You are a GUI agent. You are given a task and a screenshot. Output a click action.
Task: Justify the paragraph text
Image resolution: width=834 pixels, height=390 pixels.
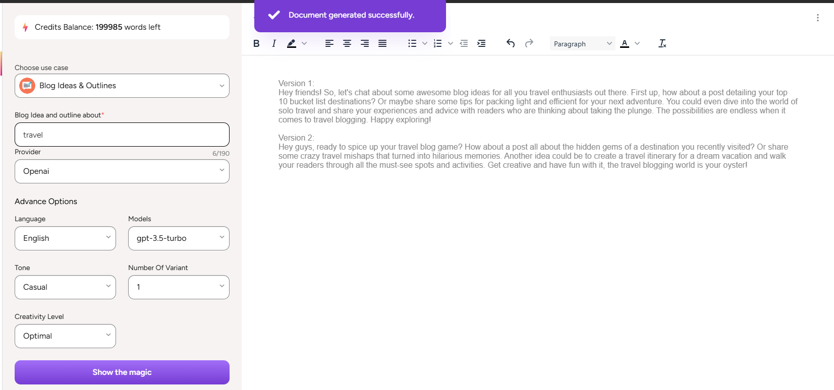pyautogui.click(x=382, y=44)
